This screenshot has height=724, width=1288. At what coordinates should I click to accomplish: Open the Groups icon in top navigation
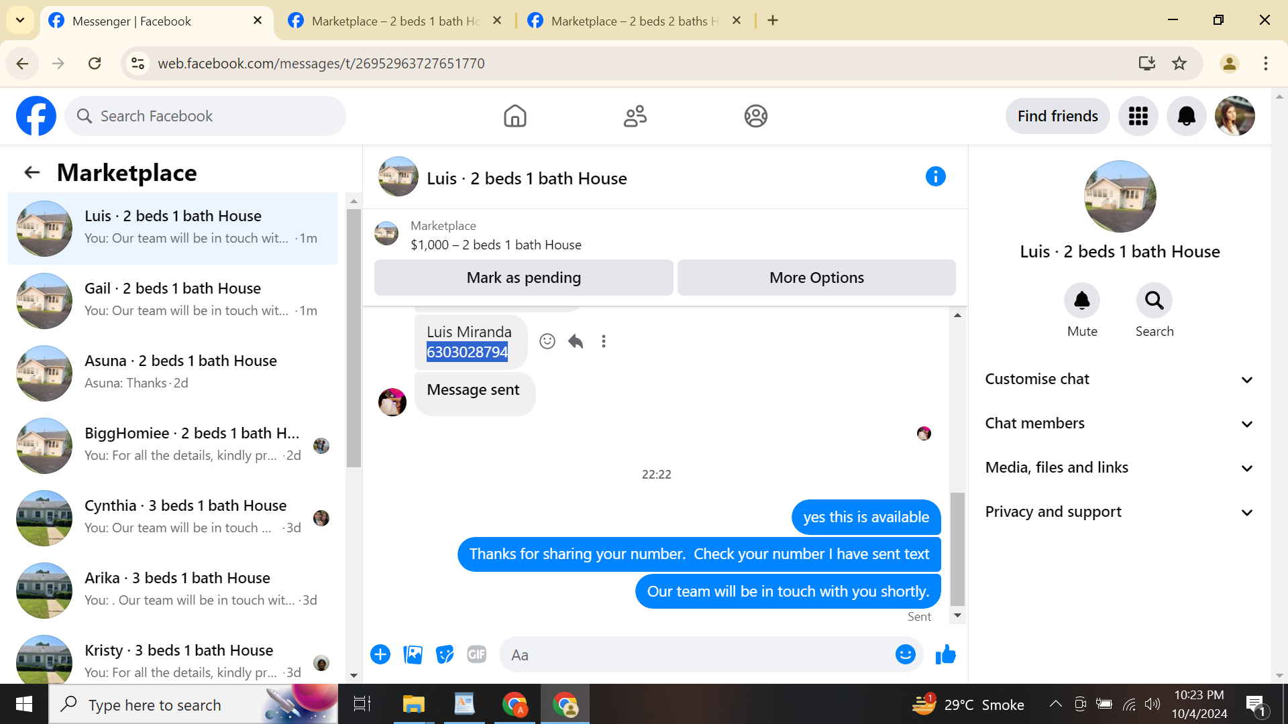tap(755, 116)
